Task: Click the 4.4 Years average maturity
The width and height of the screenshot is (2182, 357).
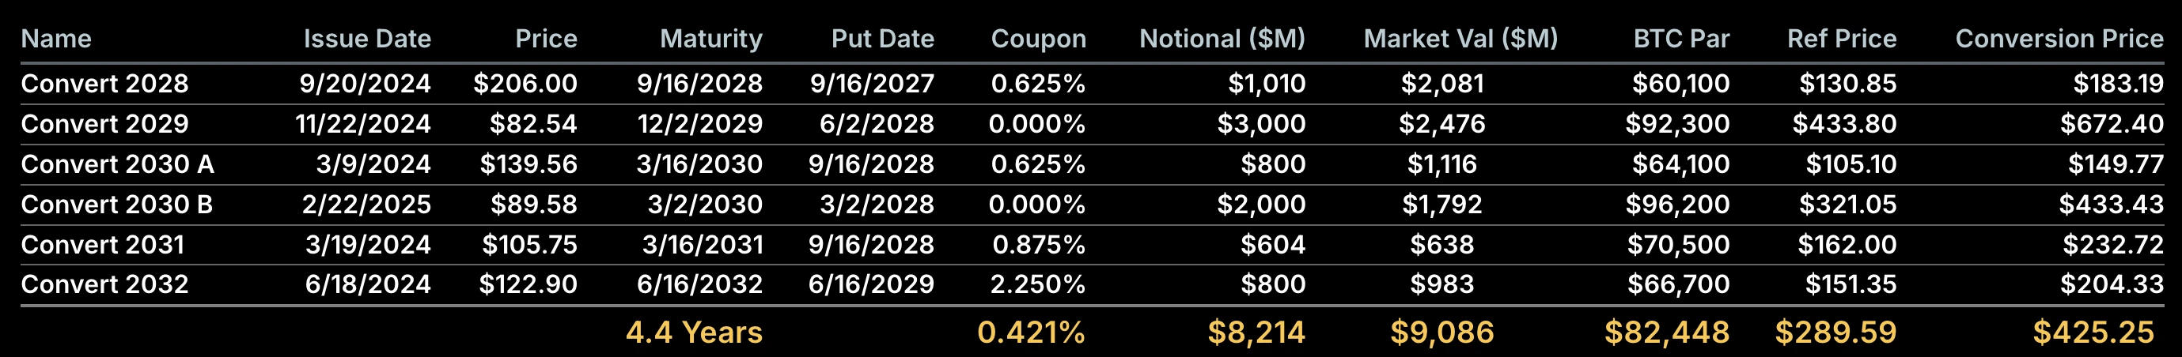Action: point(694,333)
